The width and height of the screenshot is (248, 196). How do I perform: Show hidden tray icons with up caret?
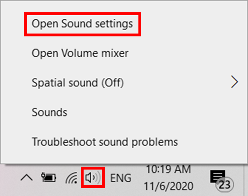26,178
